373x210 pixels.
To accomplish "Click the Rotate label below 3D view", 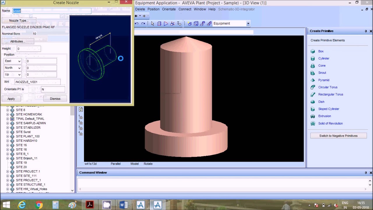I will tap(148, 164).
